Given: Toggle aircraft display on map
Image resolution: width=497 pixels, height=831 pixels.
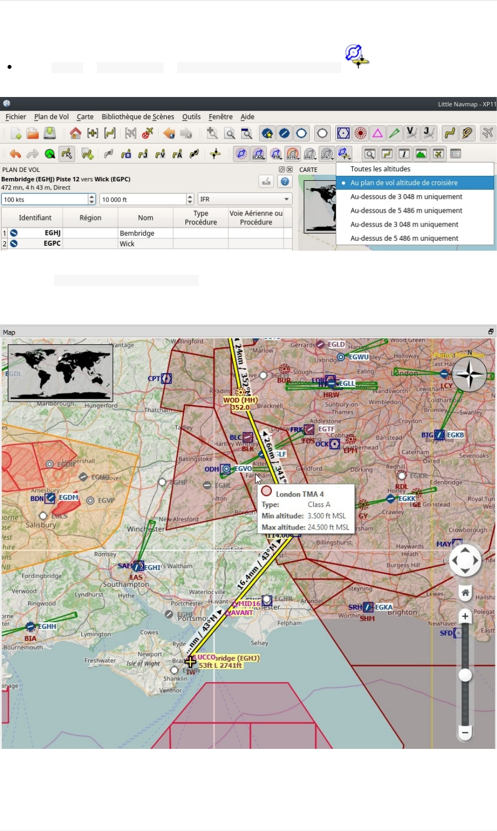Looking at the screenshot, I should pyautogui.click(x=488, y=133).
